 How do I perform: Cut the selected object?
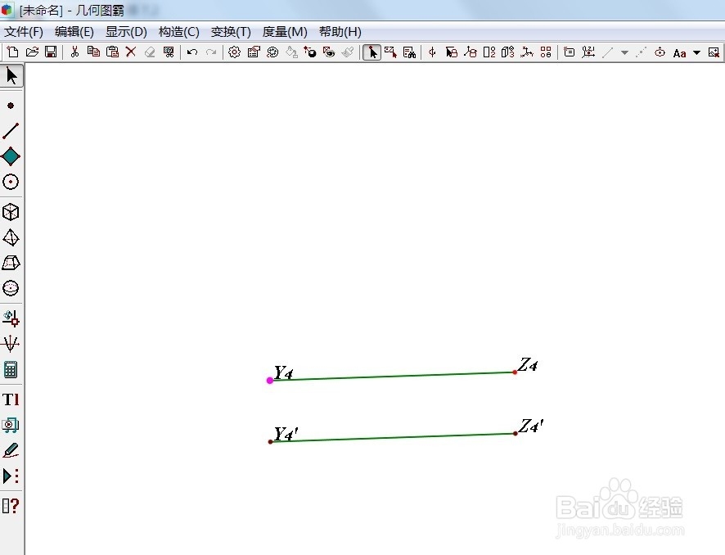point(74,52)
